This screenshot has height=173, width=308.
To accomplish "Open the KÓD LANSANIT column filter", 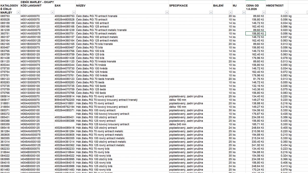I will [x=52, y=12].
